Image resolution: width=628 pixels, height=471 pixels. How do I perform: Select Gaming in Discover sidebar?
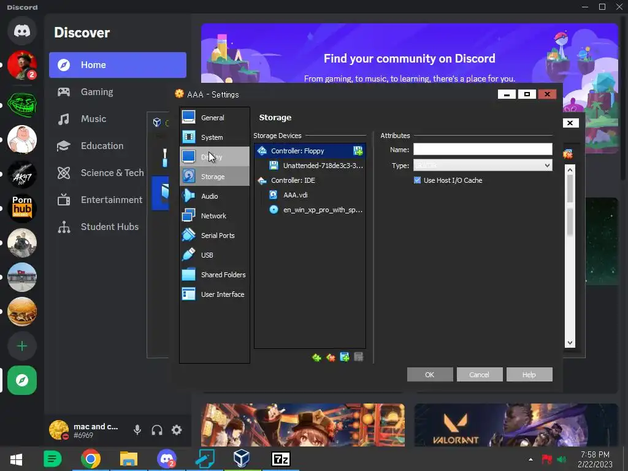(97, 92)
